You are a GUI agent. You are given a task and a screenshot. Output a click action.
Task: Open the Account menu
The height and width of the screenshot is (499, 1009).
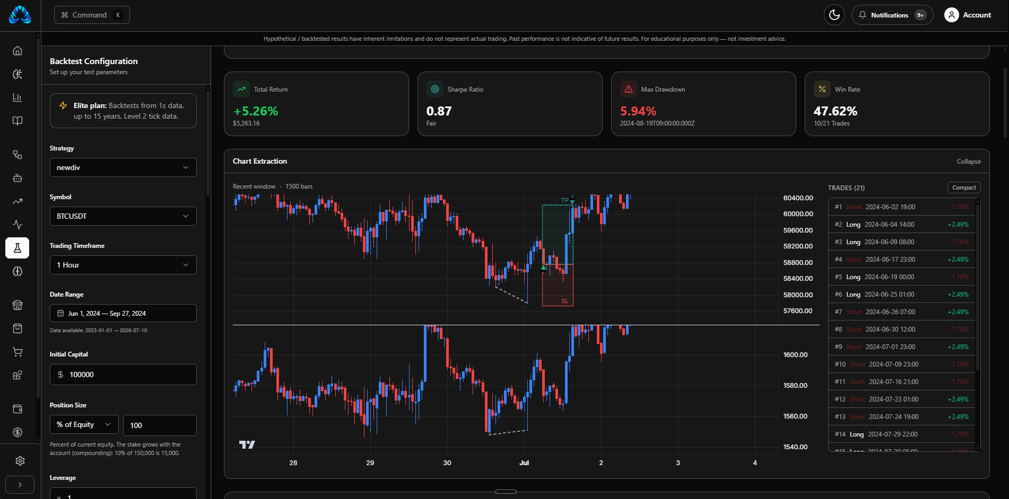coord(968,15)
